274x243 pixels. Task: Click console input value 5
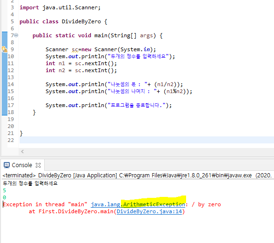pyautogui.click(x=4, y=190)
